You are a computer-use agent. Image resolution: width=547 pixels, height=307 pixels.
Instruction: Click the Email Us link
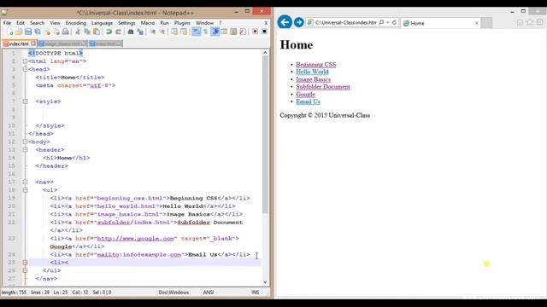pyautogui.click(x=308, y=101)
